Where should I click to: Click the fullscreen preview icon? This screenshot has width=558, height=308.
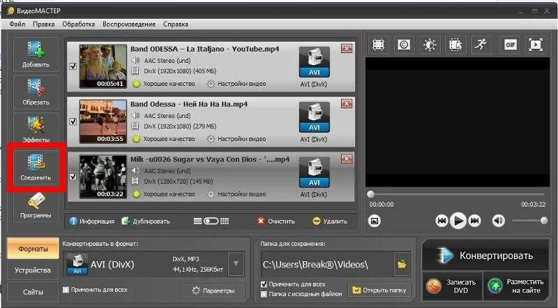[x=536, y=45]
